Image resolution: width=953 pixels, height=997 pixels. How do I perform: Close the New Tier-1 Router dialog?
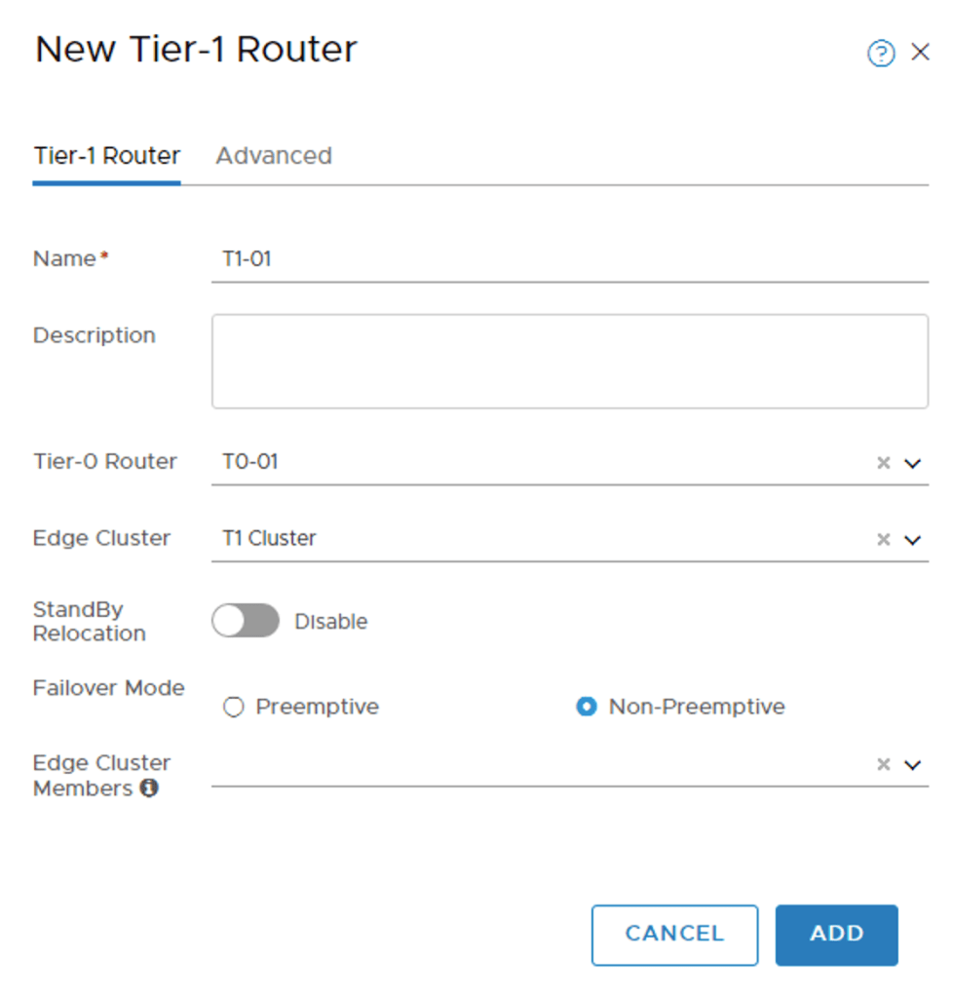click(x=920, y=53)
